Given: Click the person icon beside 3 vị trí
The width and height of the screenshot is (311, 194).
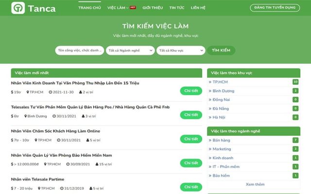Looking at the screenshot, I should point(83,116).
